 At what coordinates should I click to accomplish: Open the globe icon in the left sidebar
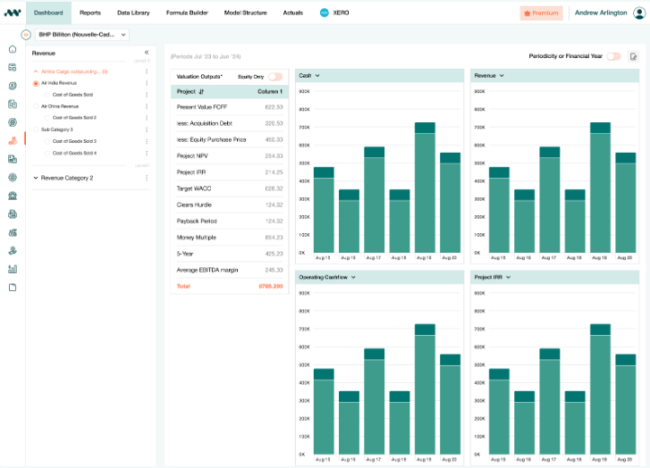pos(13,177)
